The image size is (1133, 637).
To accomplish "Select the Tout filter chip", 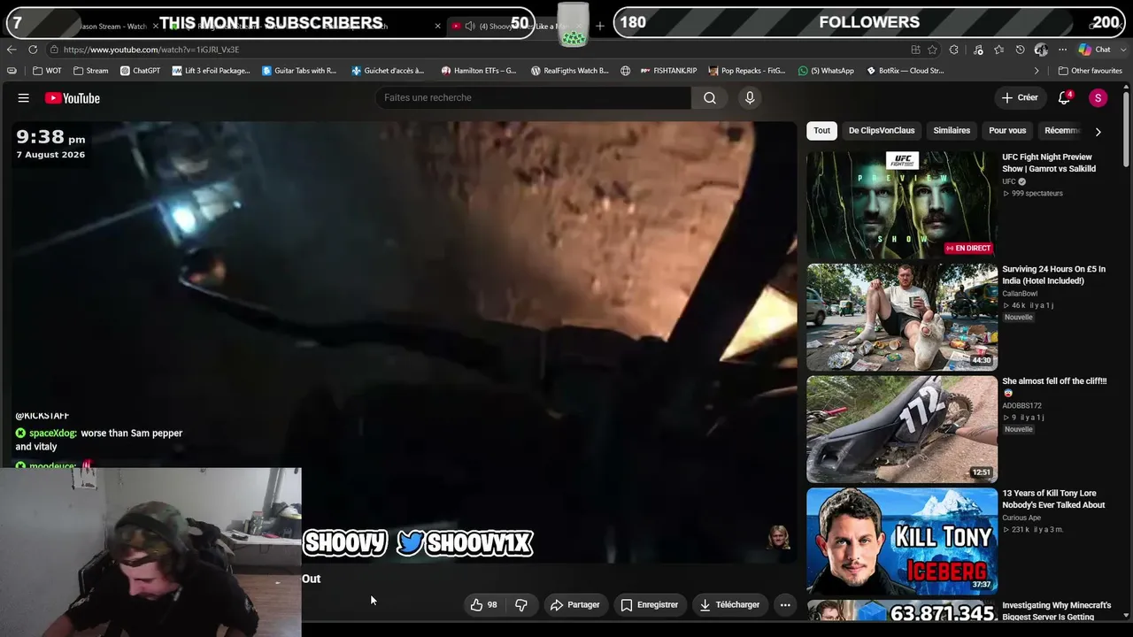I will click(822, 131).
